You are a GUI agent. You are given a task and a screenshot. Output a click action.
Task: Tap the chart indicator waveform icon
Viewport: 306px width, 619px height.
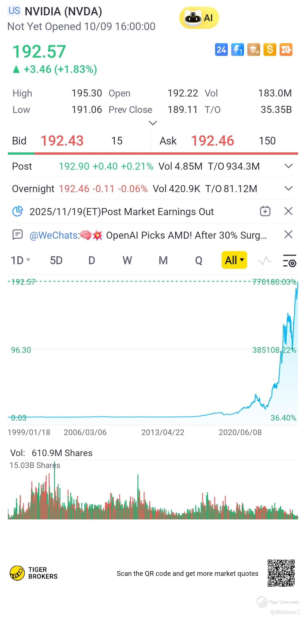pos(264,261)
